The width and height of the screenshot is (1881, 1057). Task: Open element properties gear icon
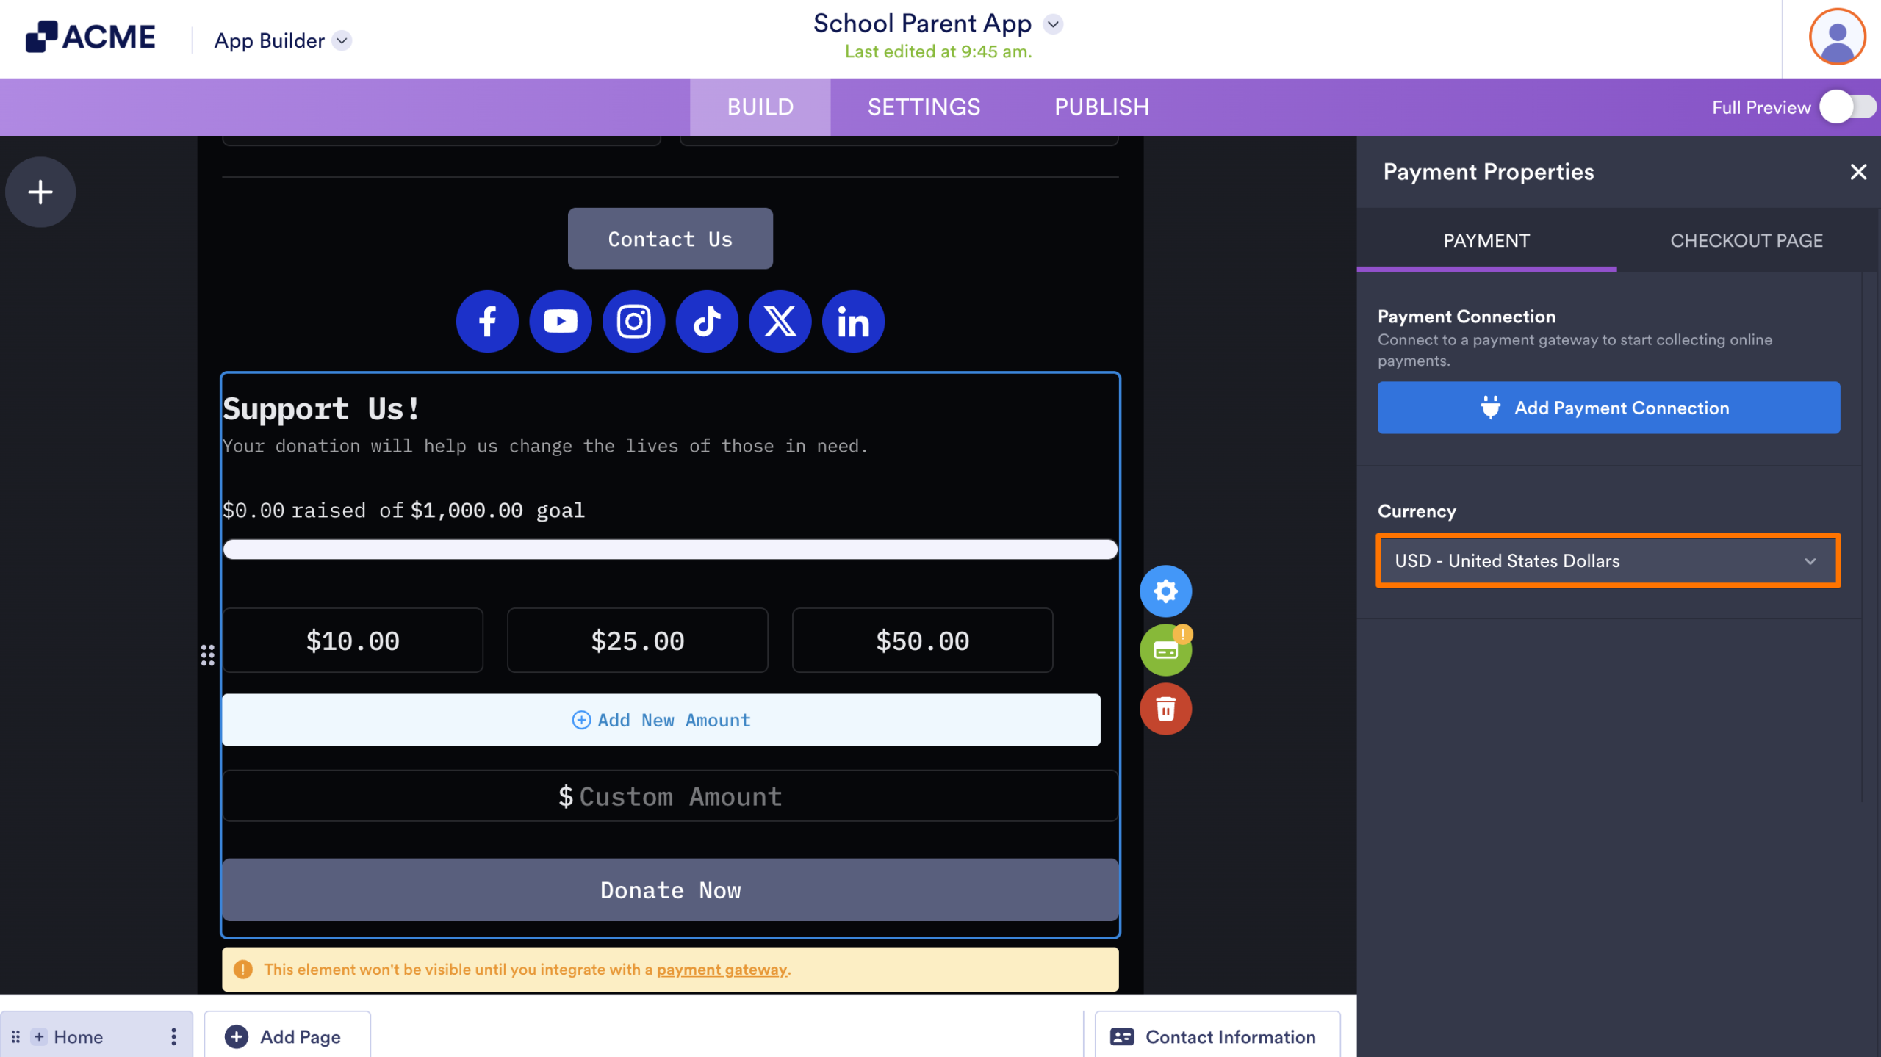[x=1165, y=591]
